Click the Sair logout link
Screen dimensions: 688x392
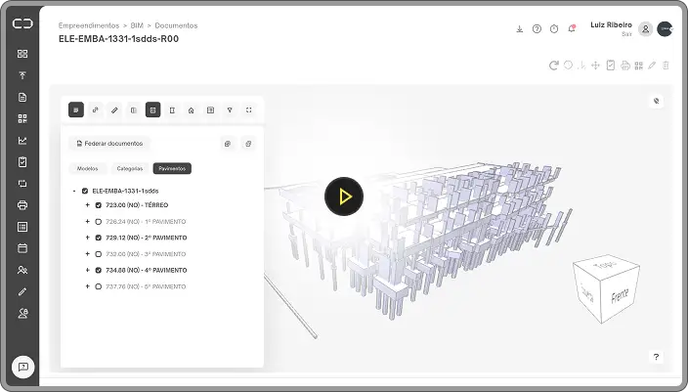click(626, 33)
